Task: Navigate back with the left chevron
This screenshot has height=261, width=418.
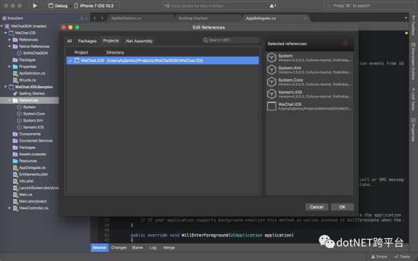Action: (95, 18)
